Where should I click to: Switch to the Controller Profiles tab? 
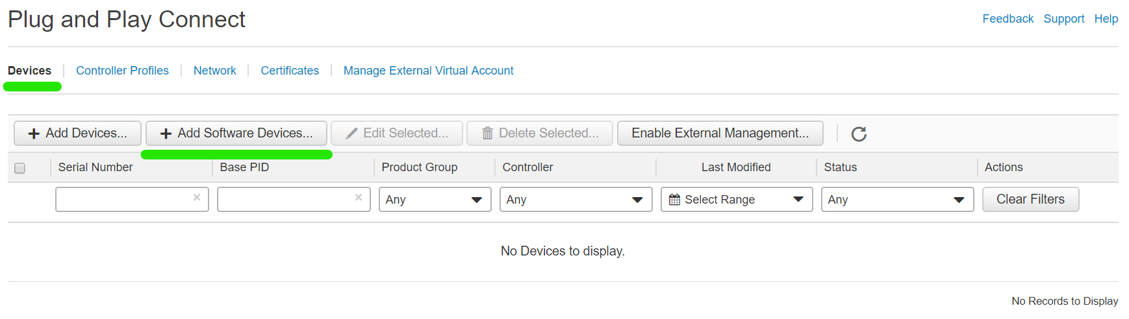coord(122,71)
